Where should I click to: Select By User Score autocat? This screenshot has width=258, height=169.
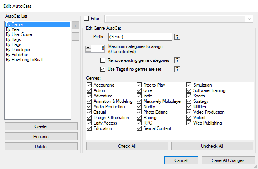click(38, 34)
